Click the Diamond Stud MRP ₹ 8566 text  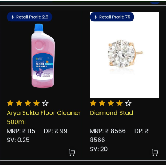coord(108,131)
